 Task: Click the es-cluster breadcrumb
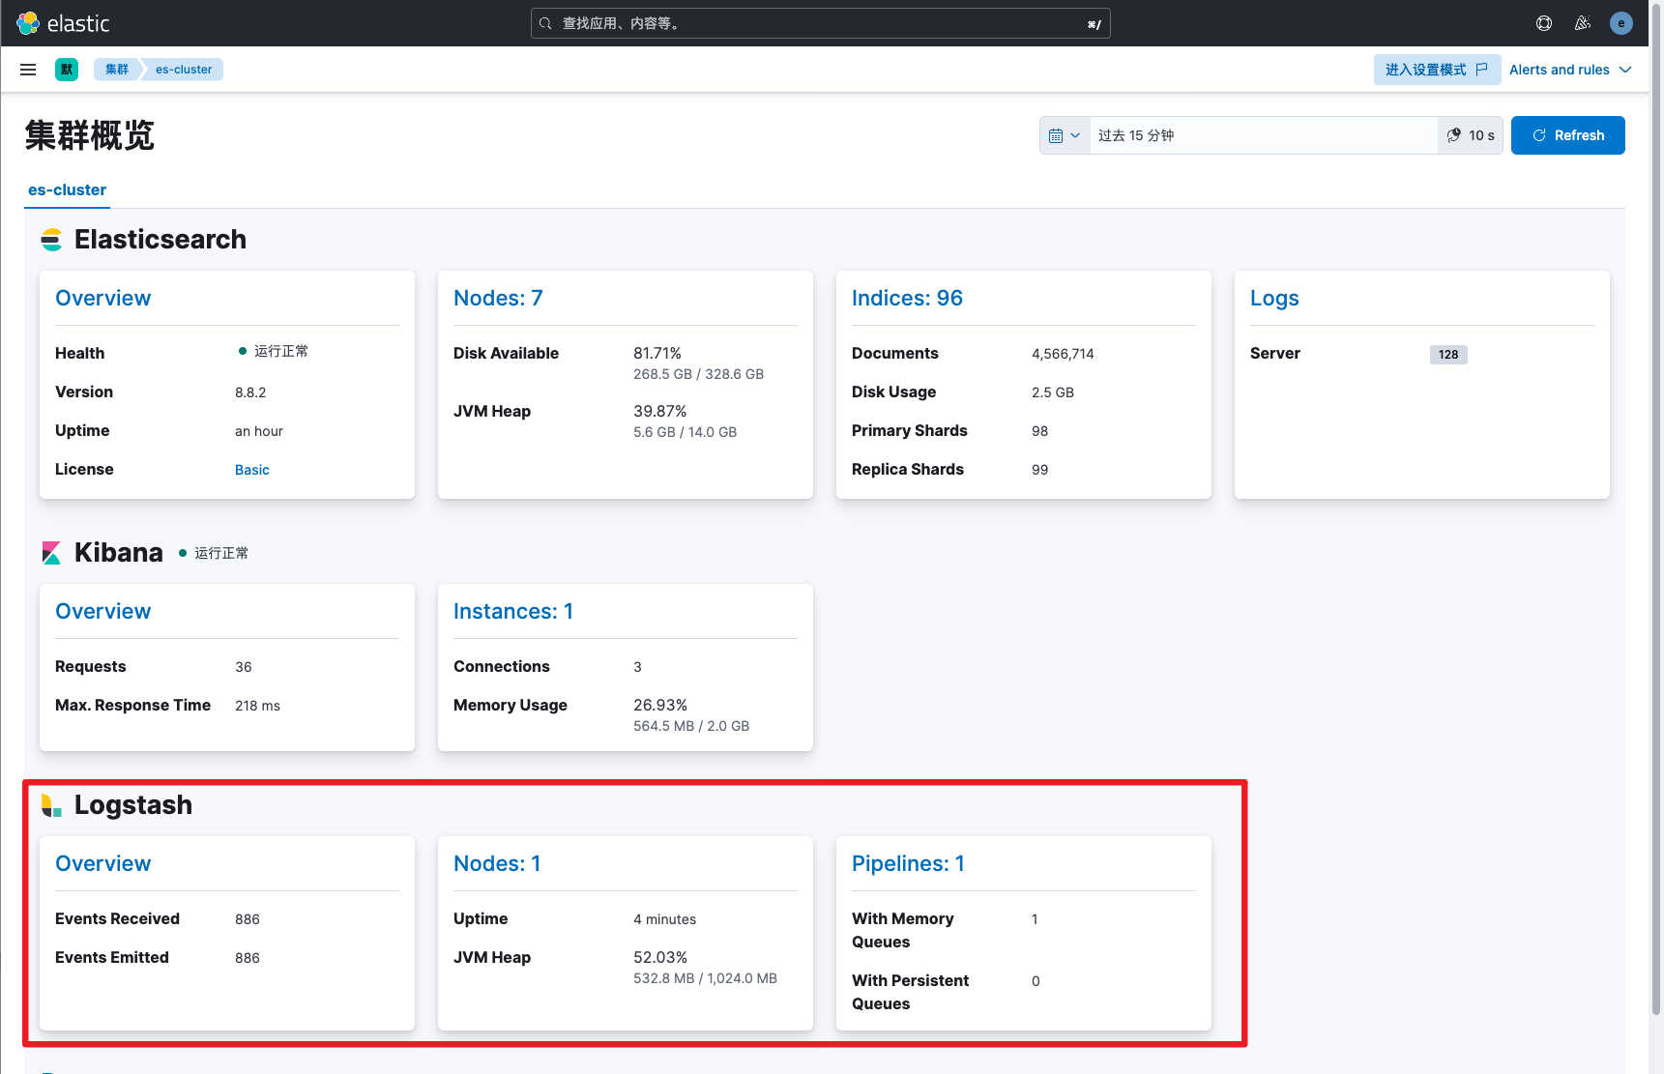[x=184, y=70]
